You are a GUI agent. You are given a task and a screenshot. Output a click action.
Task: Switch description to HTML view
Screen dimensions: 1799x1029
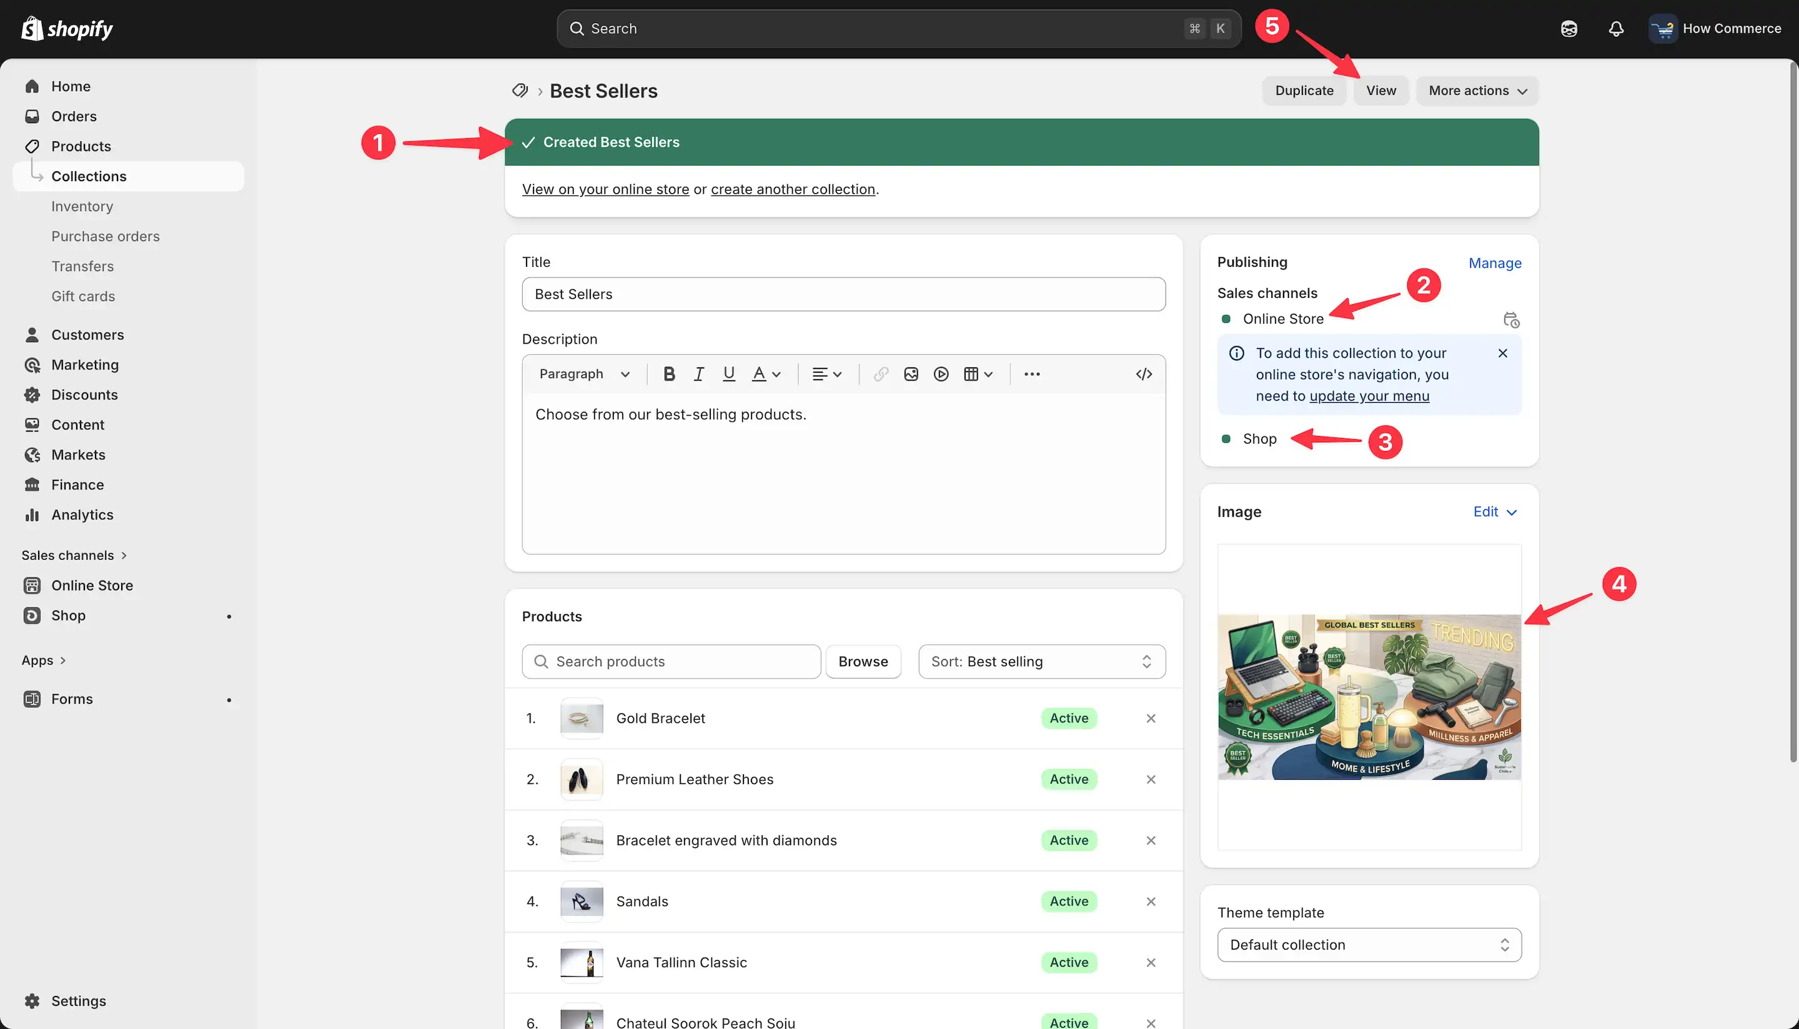(1143, 374)
